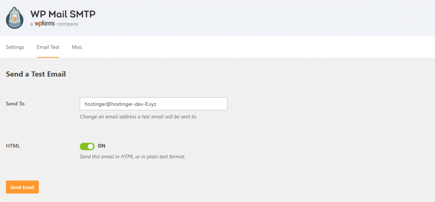The image size is (435, 202).
Task: Click the HTML label
Action: [x=13, y=145]
